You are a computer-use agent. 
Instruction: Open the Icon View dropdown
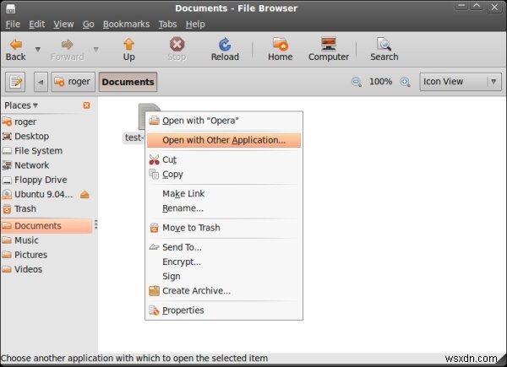[461, 82]
